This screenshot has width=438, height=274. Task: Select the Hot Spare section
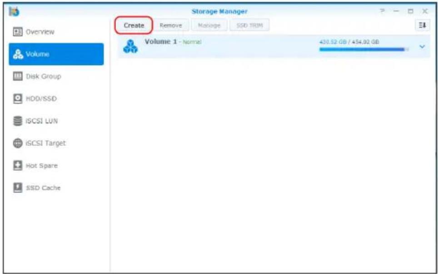[56, 165]
